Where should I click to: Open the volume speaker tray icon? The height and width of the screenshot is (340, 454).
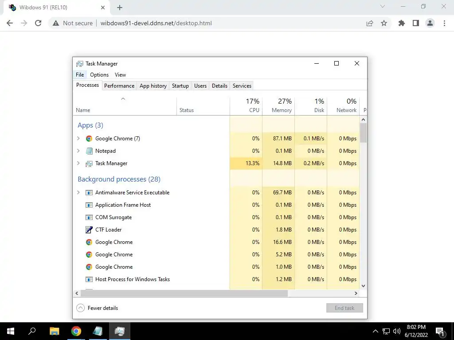tap(397, 331)
